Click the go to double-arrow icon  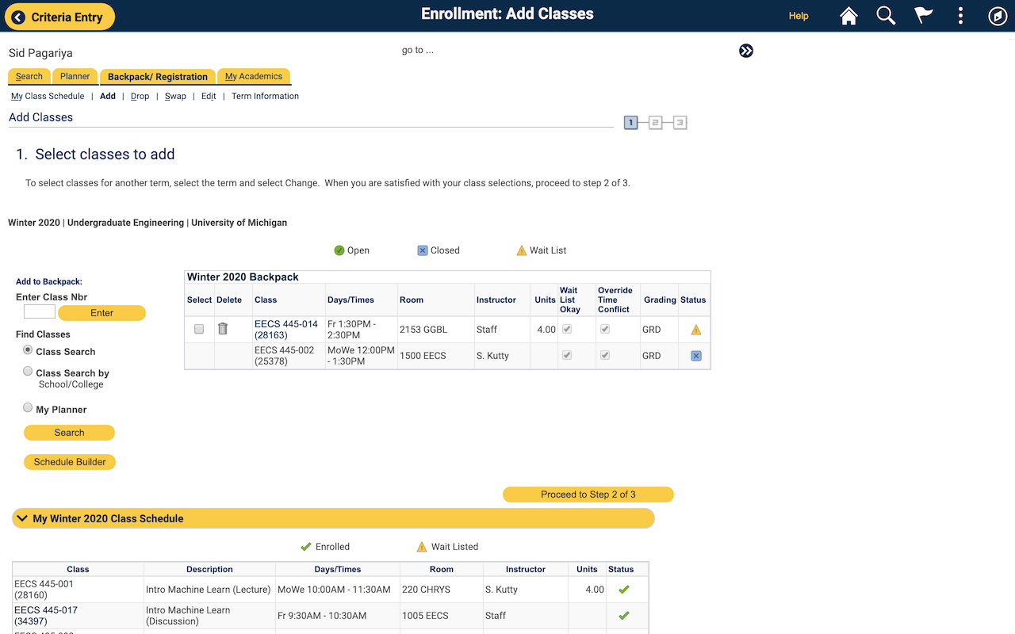tap(746, 51)
